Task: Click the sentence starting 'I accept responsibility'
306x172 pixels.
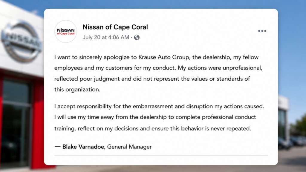Action: [x=159, y=106]
